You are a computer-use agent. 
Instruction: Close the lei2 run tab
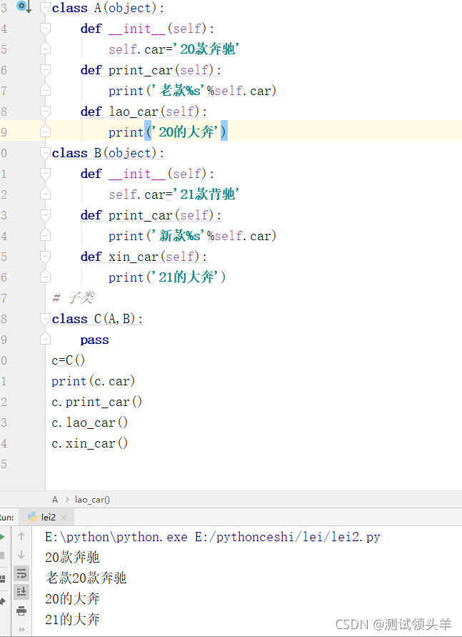64,517
